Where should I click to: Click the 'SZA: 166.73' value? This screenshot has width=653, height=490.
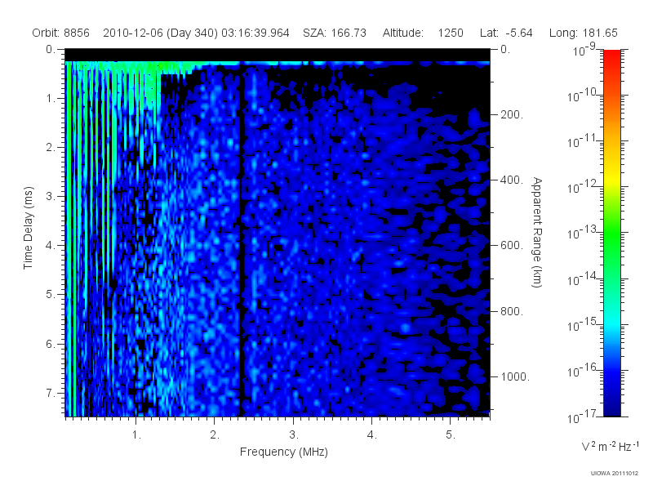coord(335,33)
